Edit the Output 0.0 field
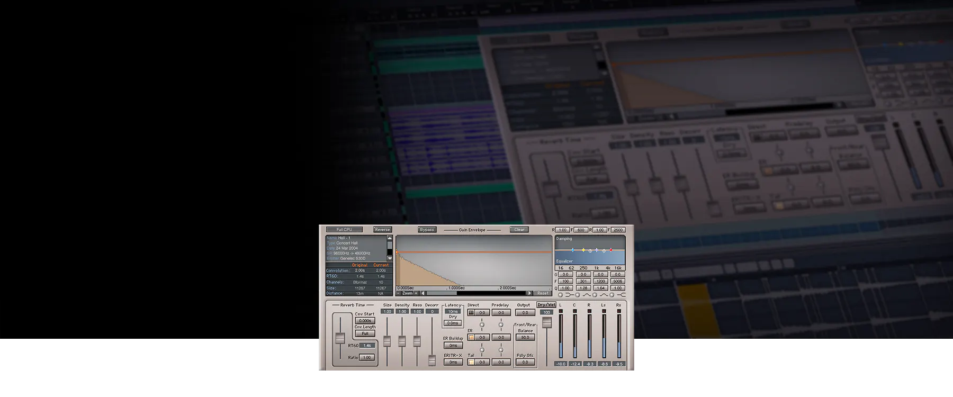 [x=525, y=312]
